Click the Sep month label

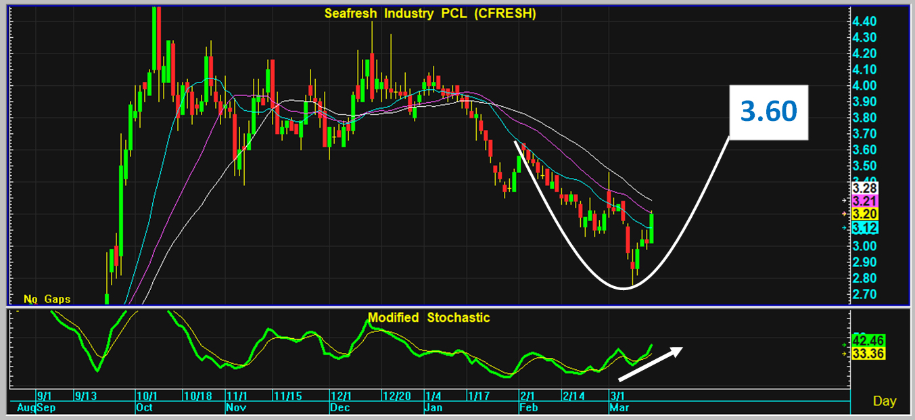[47, 408]
